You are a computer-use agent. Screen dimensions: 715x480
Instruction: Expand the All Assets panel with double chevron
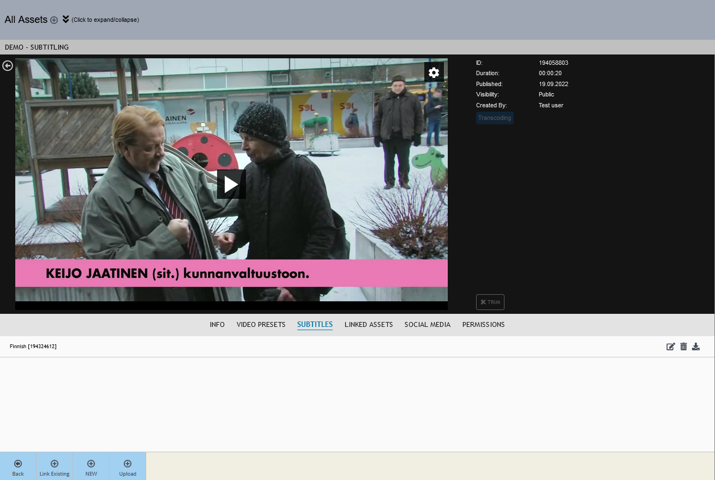coord(66,20)
